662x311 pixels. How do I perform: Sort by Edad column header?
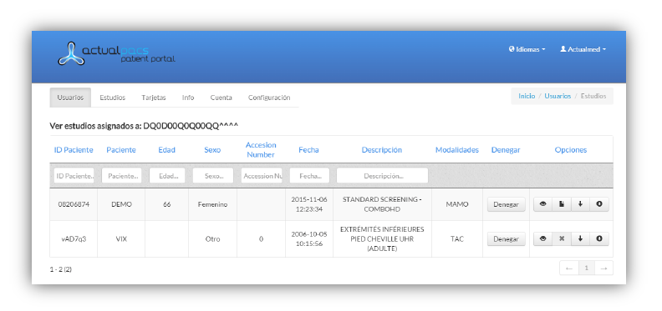click(x=167, y=150)
